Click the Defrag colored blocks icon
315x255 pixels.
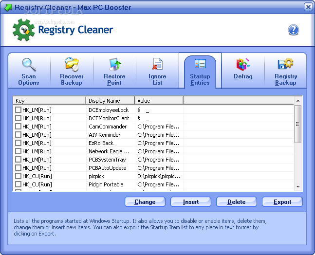coord(243,64)
